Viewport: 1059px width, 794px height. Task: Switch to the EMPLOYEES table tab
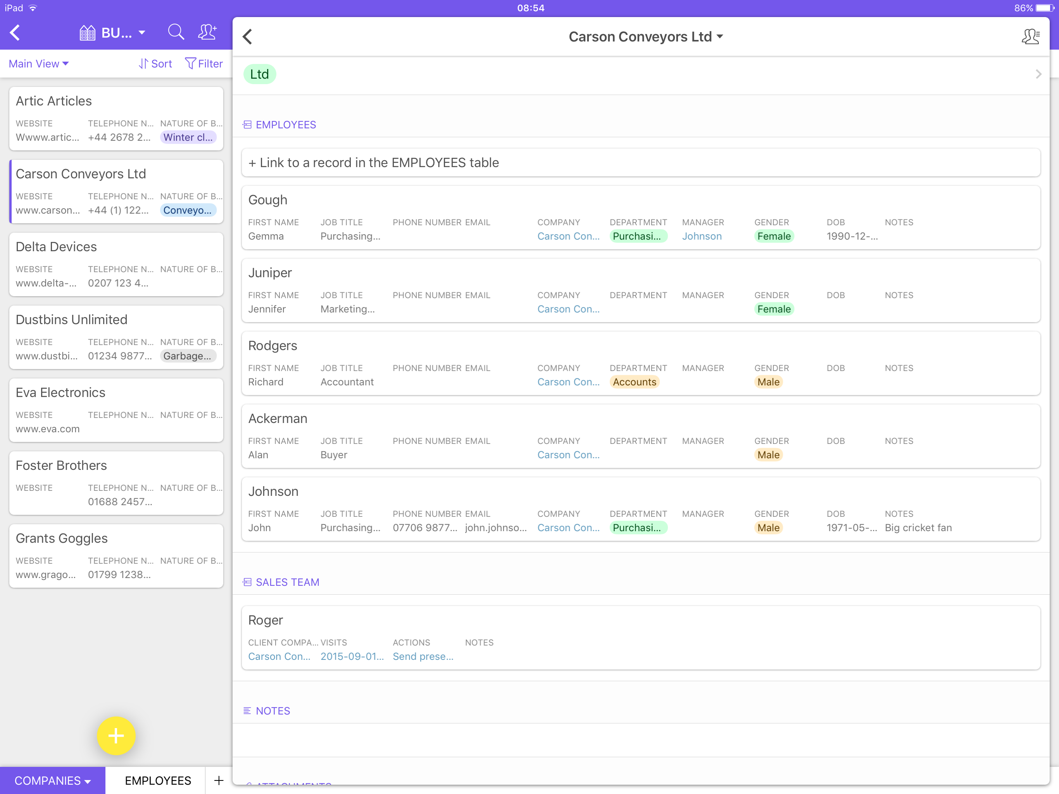click(x=157, y=780)
